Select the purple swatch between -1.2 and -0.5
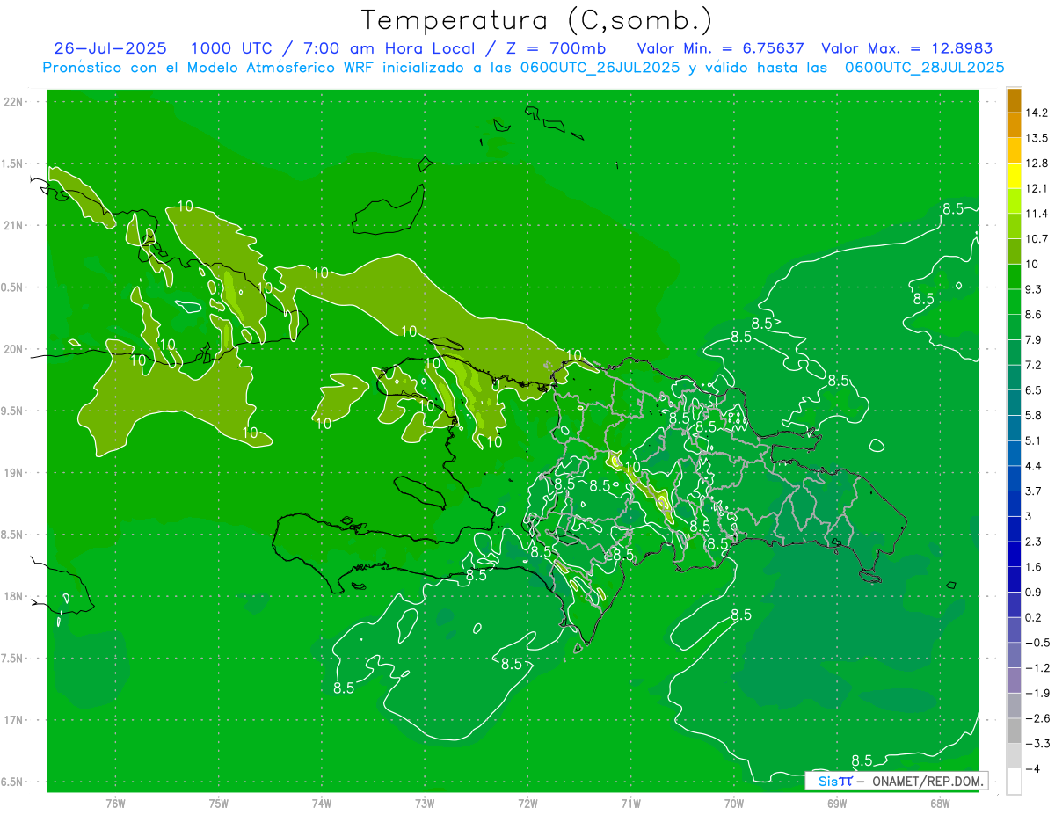 click(1014, 655)
